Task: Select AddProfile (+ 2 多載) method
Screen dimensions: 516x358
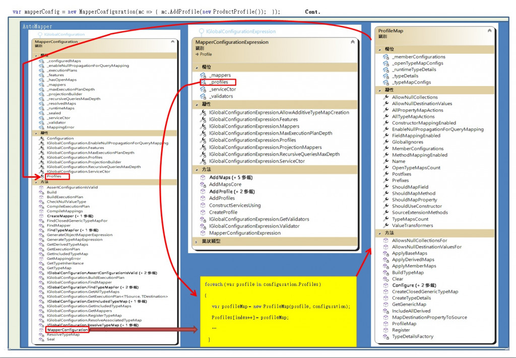Action: tap(232, 191)
